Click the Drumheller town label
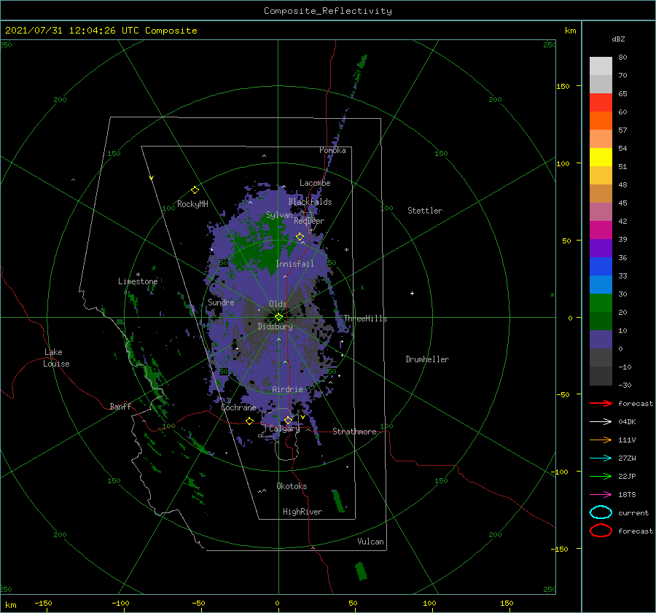 pos(427,359)
